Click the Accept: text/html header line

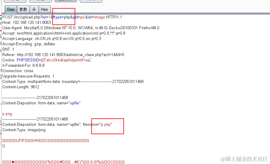pos(64,33)
